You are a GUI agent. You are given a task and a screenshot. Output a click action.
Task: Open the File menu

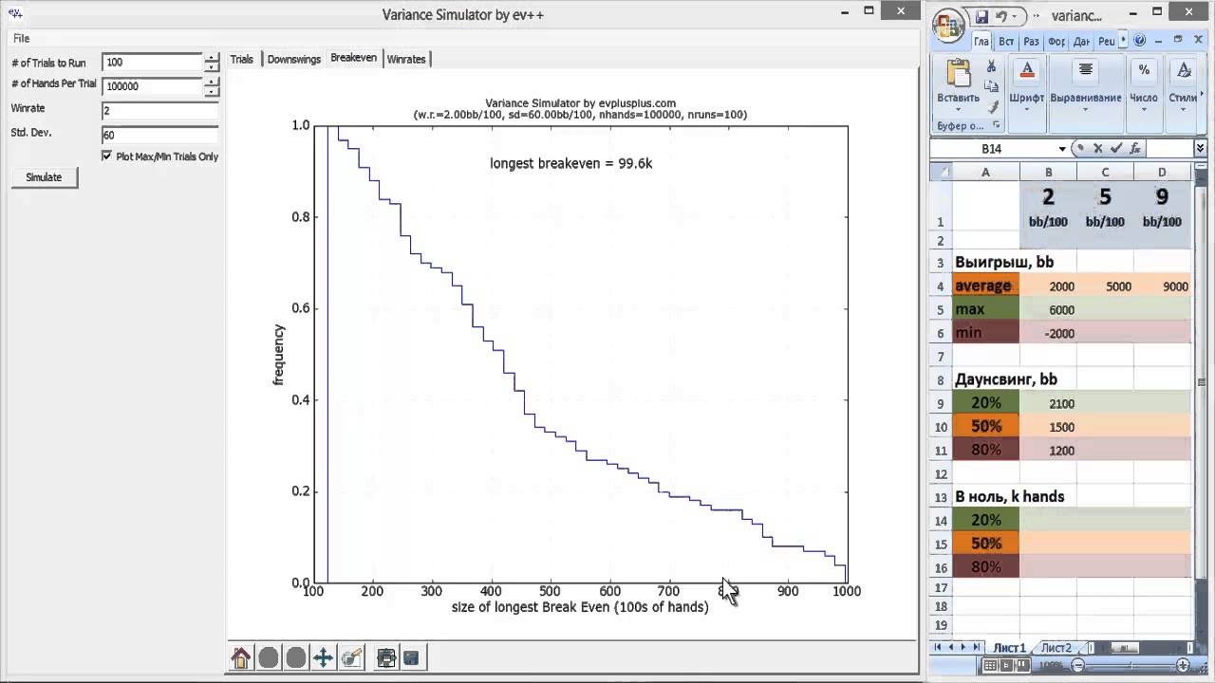tap(21, 39)
